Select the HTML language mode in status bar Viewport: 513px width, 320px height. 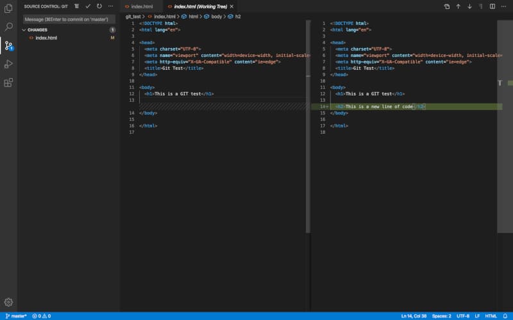point(491,316)
